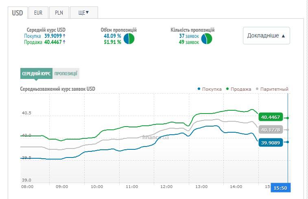Viewport: 308px width, 199px height.
Task: Click the Продажа rate link under Середній курс
Action: click(33, 42)
